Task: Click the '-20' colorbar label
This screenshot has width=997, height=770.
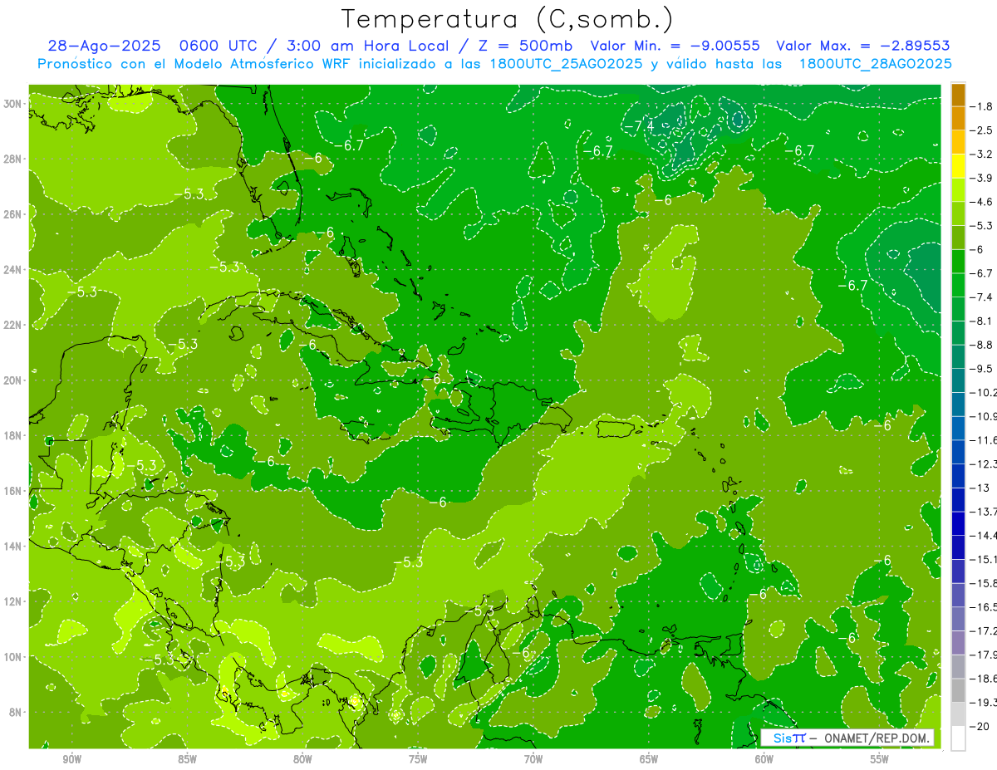Action: pyautogui.click(x=981, y=727)
